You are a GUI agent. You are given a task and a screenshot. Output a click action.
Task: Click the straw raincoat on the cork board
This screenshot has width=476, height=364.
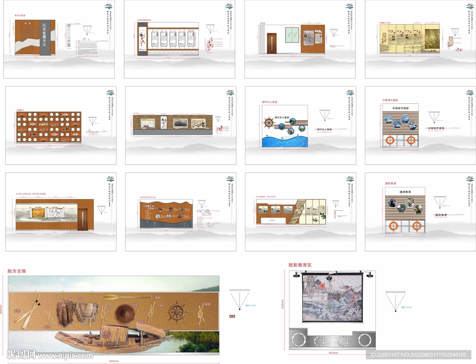click(65, 312)
